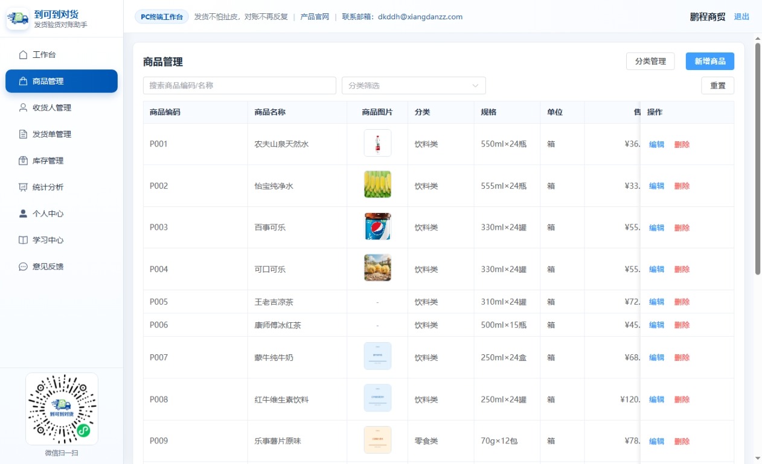Open the 分类筛选 dropdown

coord(414,86)
